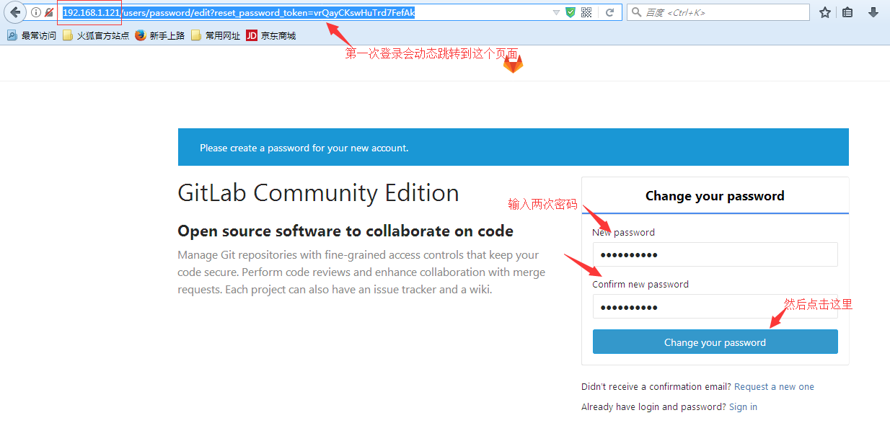Open the 火狐官方站点 bookmark folder
This screenshot has height=436, width=890.
tap(96, 35)
